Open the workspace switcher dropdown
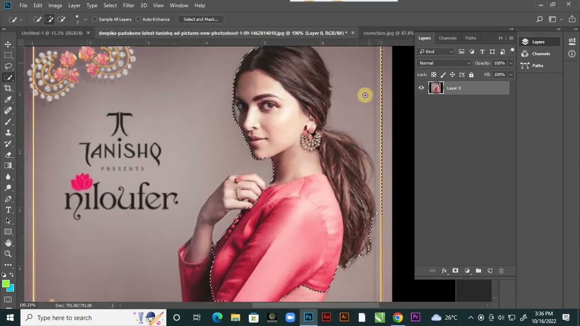The width and height of the screenshot is (580, 326). (555, 19)
